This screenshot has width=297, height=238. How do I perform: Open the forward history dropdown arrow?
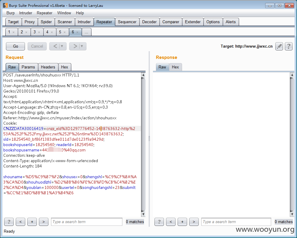pyautogui.click(x=82, y=46)
